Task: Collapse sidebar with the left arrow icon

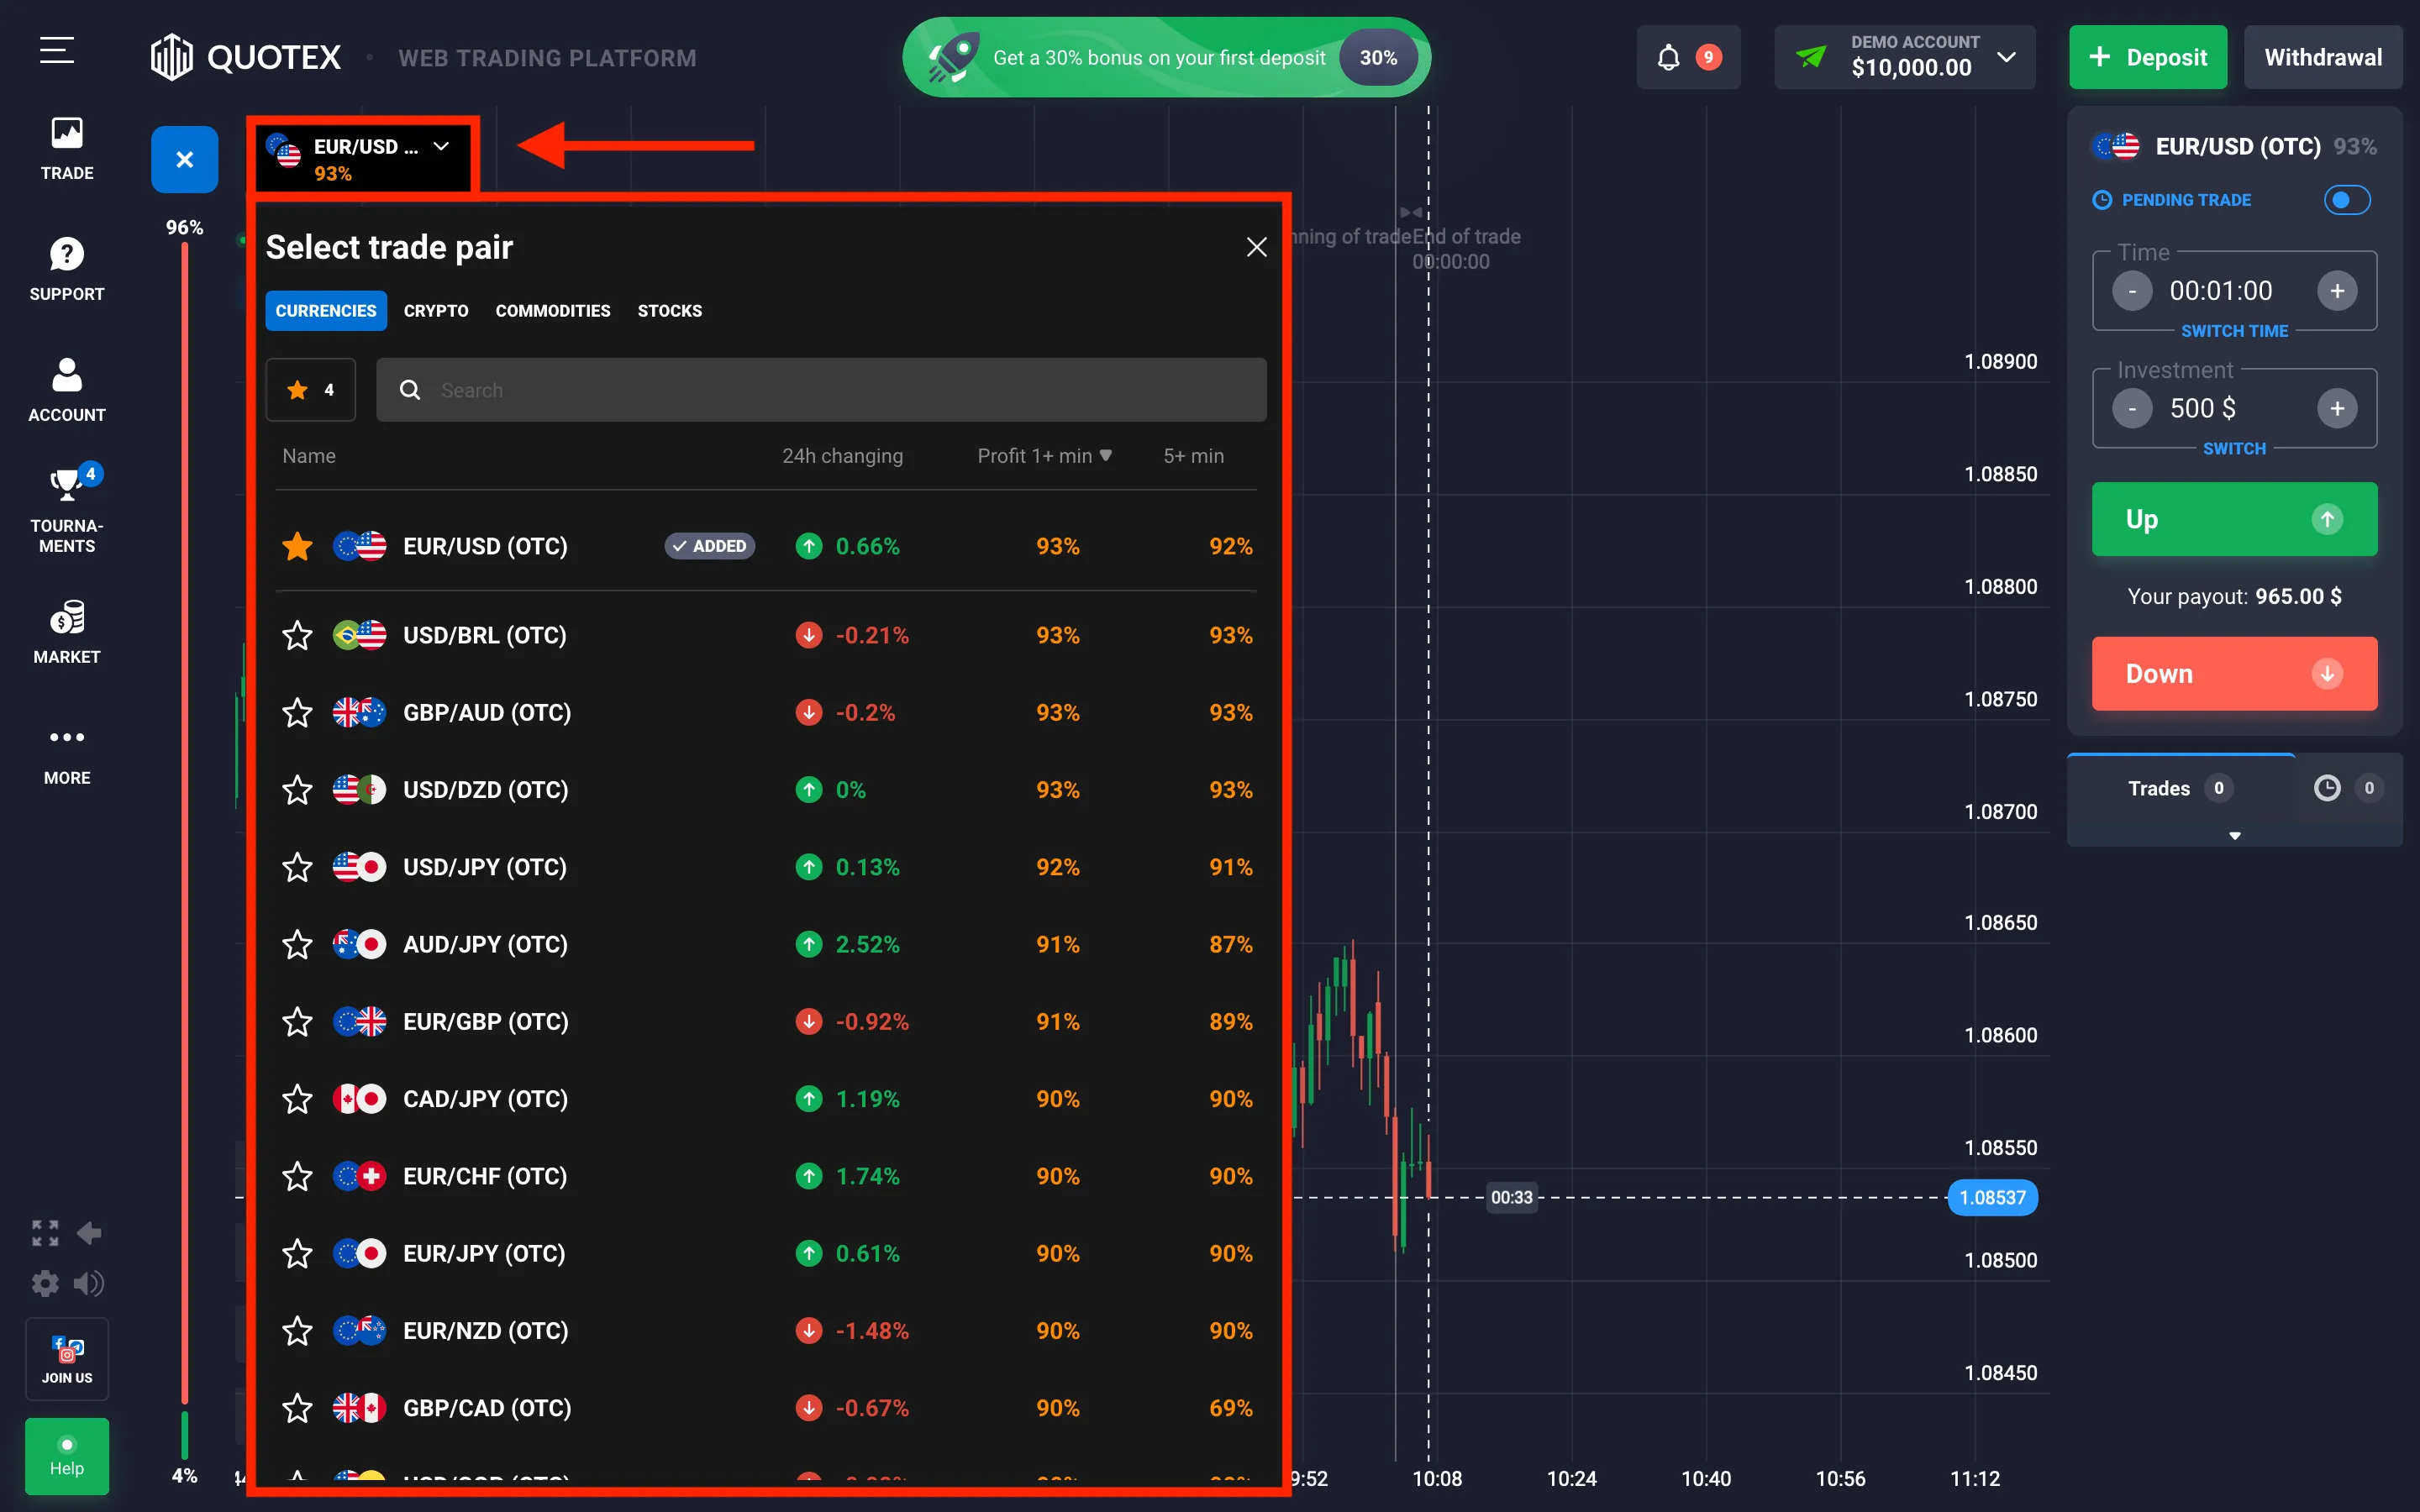Action: pos(89,1233)
